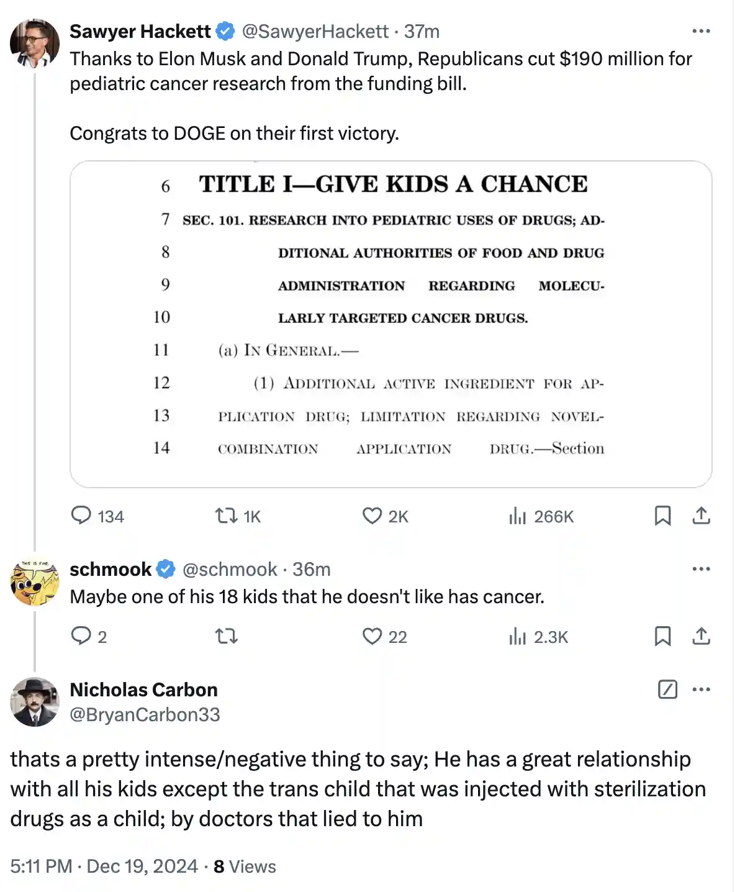The width and height of the screenshot is (745, 892).
Task: Bookmark schmook's reply
Action: (x=662, y=636)
